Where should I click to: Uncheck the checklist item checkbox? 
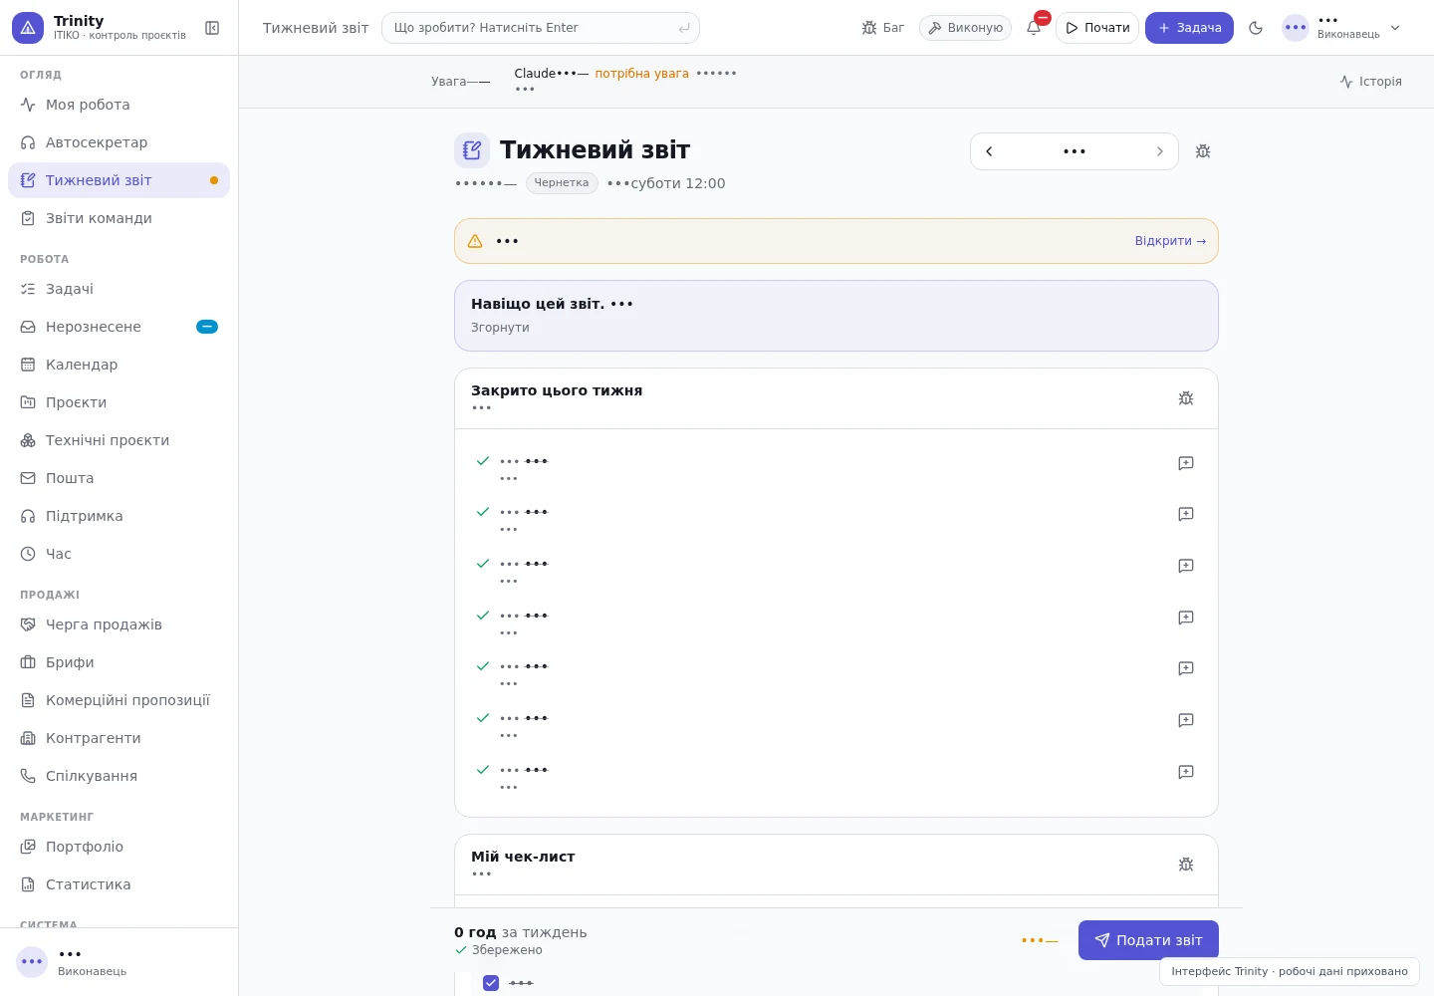pos(491,983)
